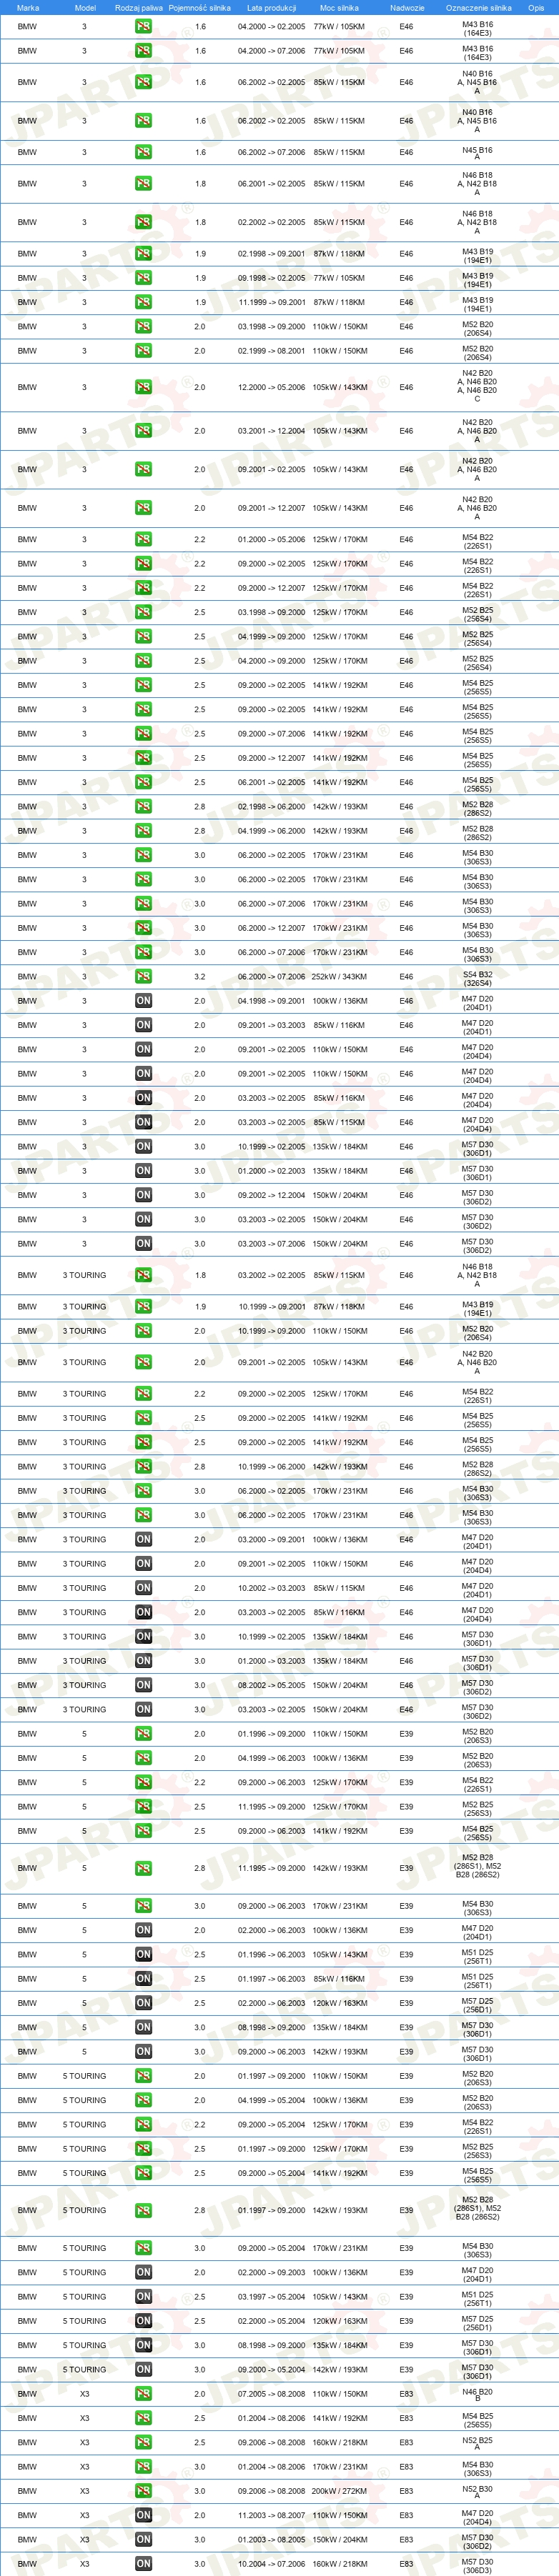Click date range 12.2000 -> 05.2006
The image size is (559, 2576).
tap(272, 387)
